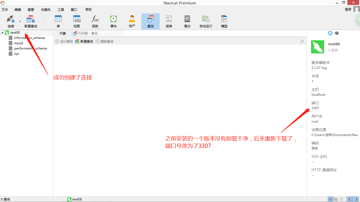The image size is (360, 202).
Task: Click 删除查询 in the object toolbar
Action: tap(104, 42)
